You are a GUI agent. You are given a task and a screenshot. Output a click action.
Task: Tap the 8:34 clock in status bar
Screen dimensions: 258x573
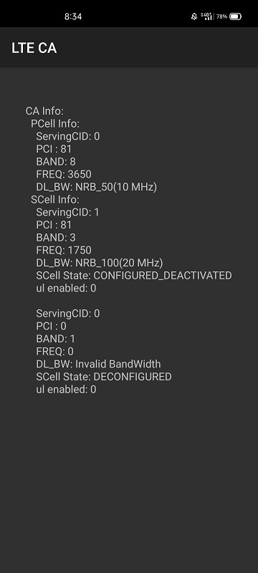tap(73, 16)
